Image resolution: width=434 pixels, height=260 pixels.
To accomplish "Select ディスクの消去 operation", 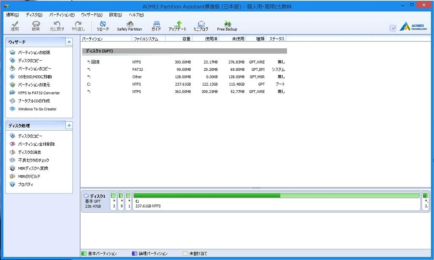I will (x=25, y=152).
